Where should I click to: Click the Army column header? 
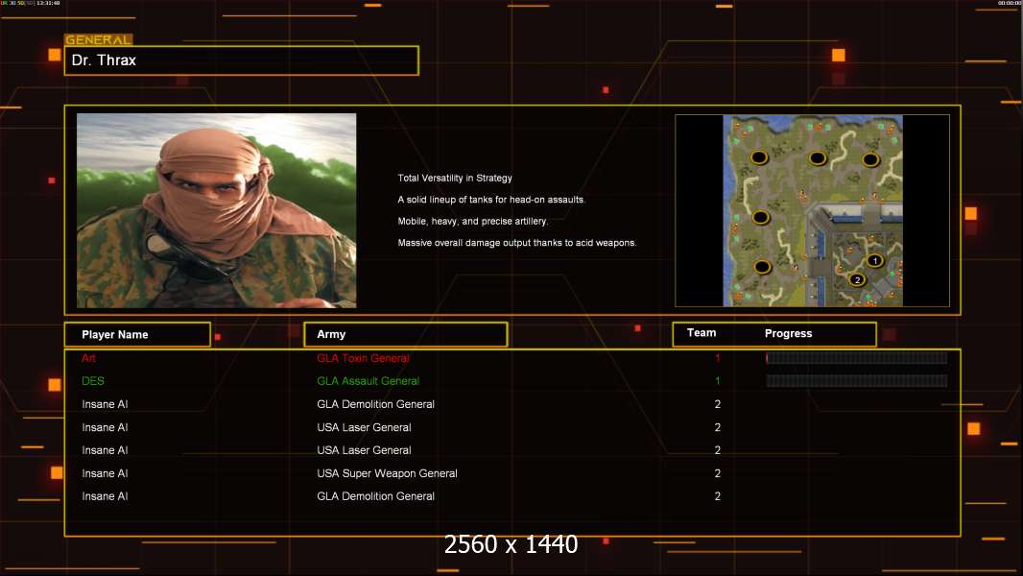click(x=406, y=334)
